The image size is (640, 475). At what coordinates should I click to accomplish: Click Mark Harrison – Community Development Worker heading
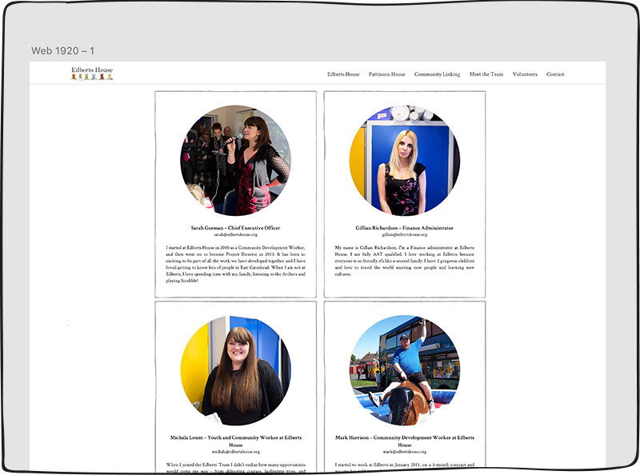(x=405, y=441)
